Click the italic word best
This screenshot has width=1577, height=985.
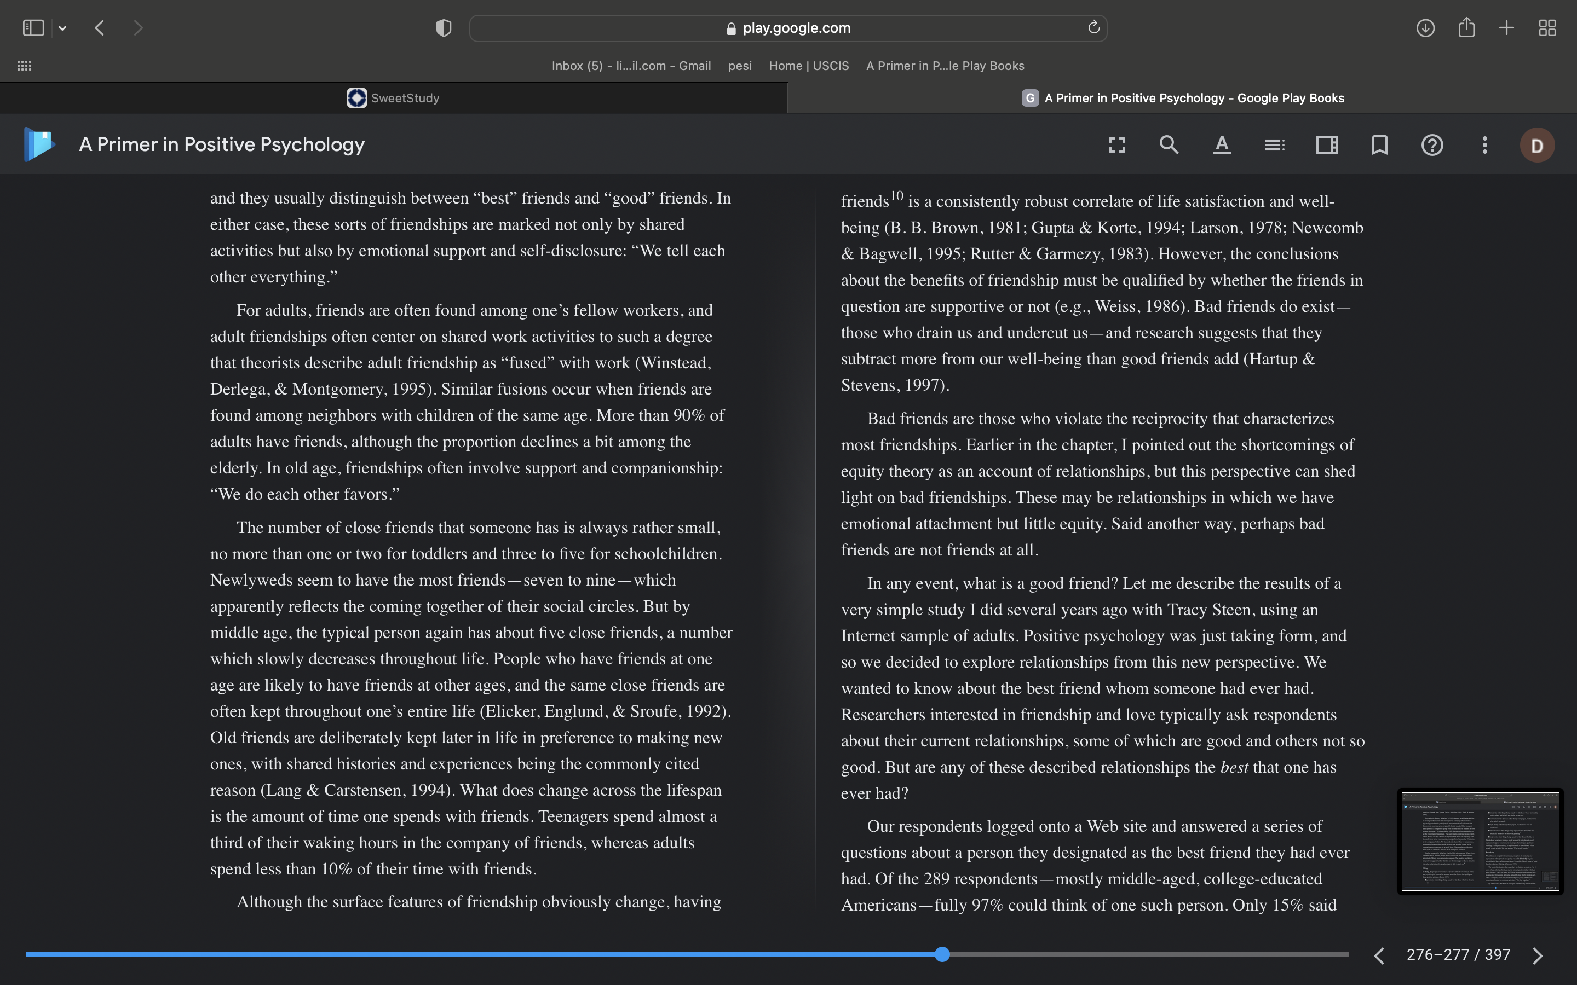[1234, 767]
